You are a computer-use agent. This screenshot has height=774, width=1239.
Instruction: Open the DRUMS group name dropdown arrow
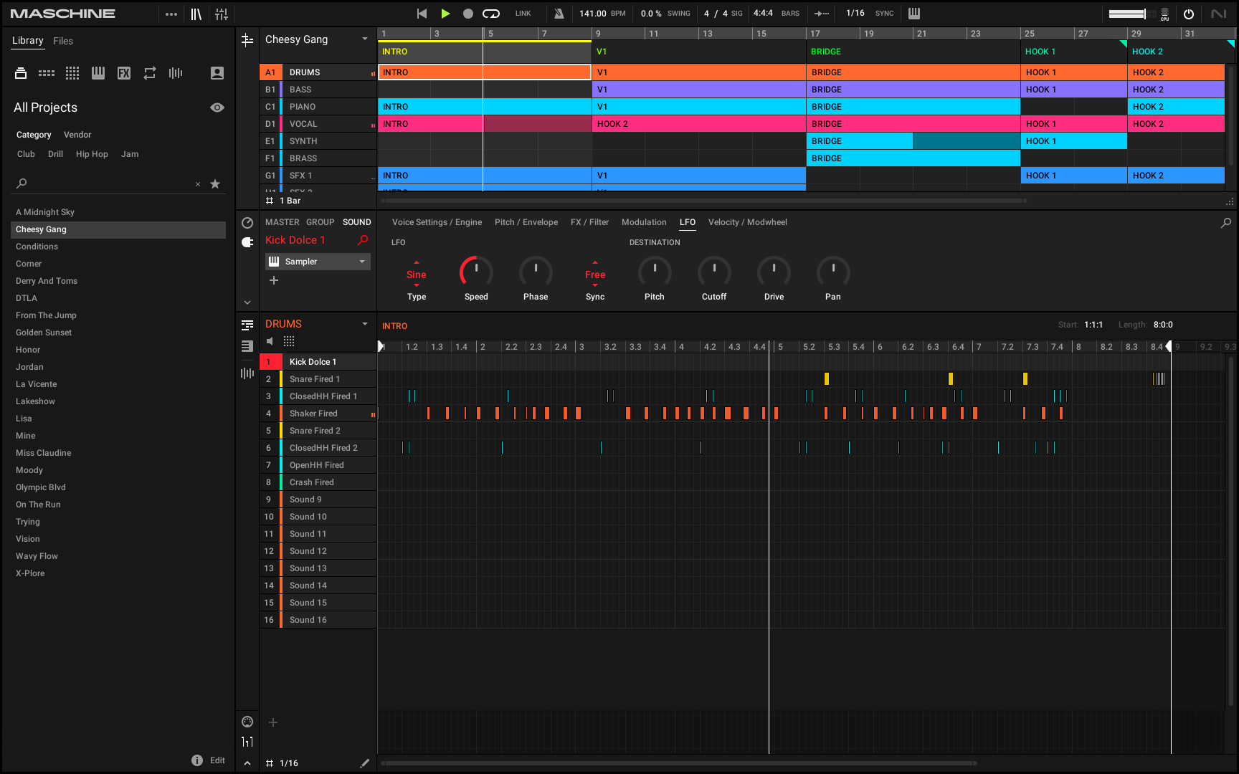click(x=365, y=323)
